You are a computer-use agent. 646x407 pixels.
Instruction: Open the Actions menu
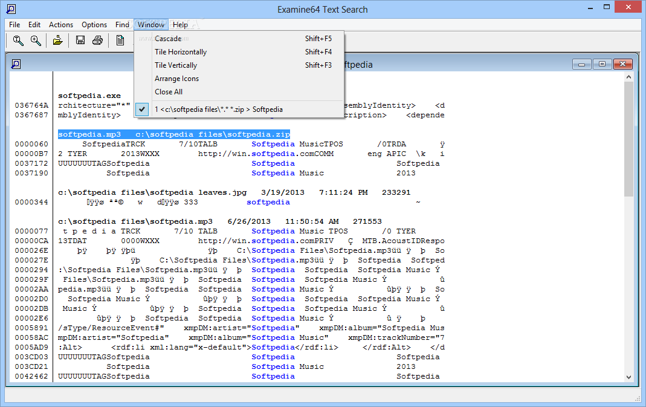point(61,25)
